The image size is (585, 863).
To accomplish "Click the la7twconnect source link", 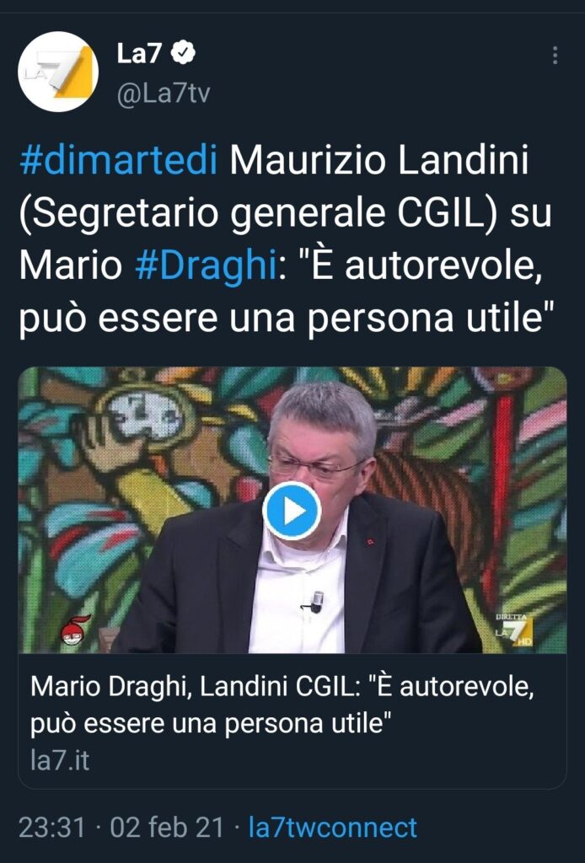I will (333, 828).
